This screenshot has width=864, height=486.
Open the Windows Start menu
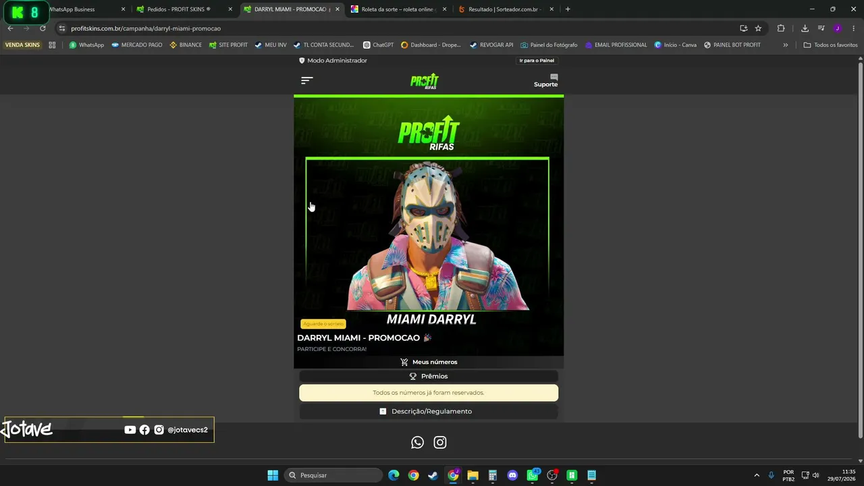273,475
